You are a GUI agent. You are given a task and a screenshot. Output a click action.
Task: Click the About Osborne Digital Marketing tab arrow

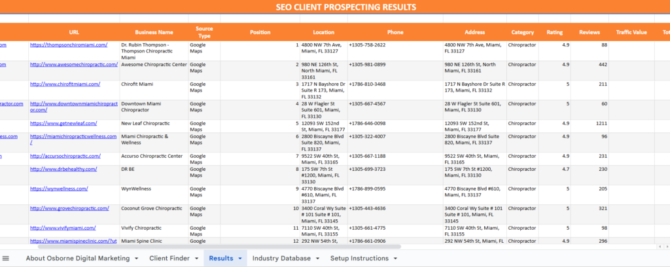tap(138, 258)
